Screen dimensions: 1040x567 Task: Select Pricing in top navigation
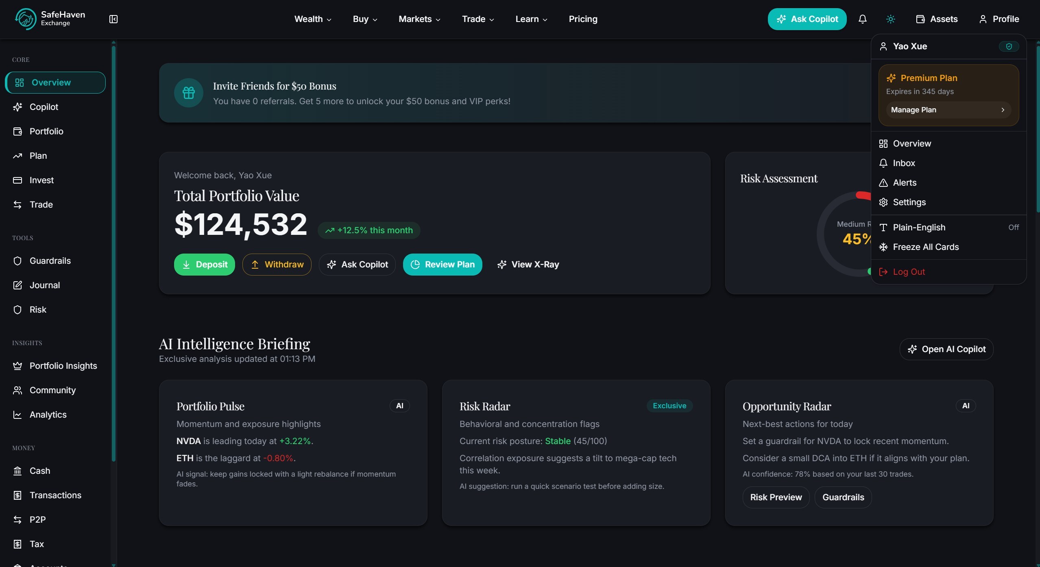(583, 19)
